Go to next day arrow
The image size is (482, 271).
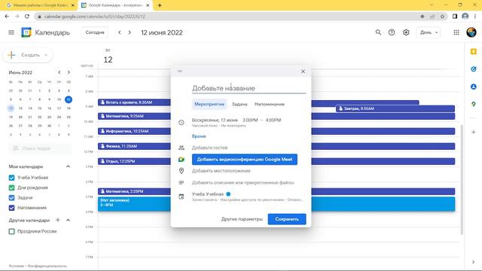[130, 32]
